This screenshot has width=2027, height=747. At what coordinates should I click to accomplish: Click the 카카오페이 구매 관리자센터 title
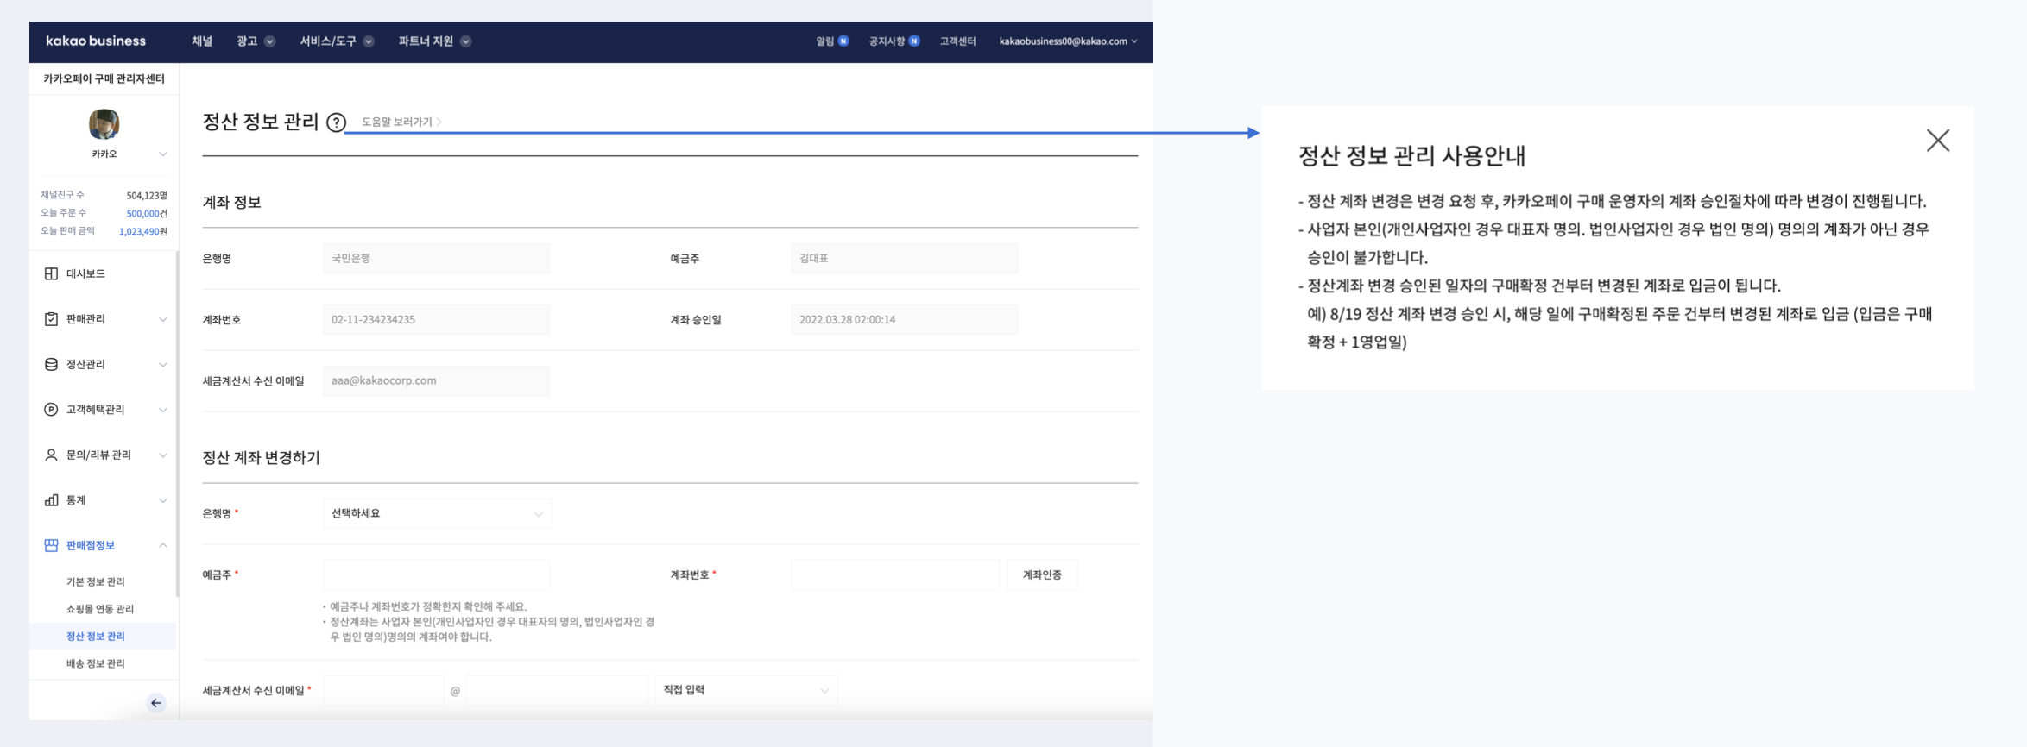[x=104, y=78]
